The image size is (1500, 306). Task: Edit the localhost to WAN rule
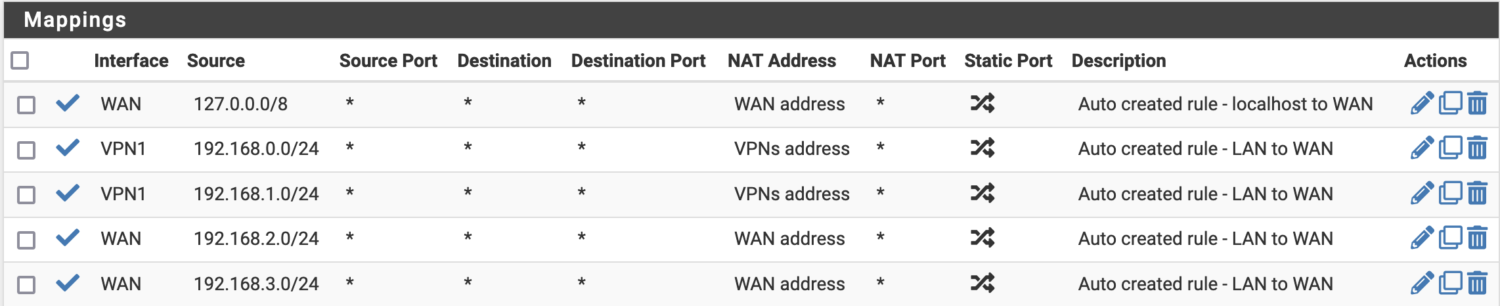1421,104
